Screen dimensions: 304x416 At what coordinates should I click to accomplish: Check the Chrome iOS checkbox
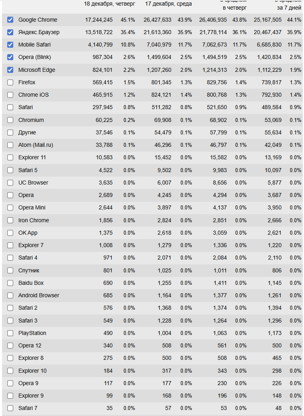pos(10,95)
